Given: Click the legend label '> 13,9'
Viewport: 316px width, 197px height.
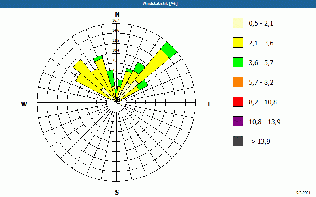Looking at the screenshot, I should (x=261, y=142).
